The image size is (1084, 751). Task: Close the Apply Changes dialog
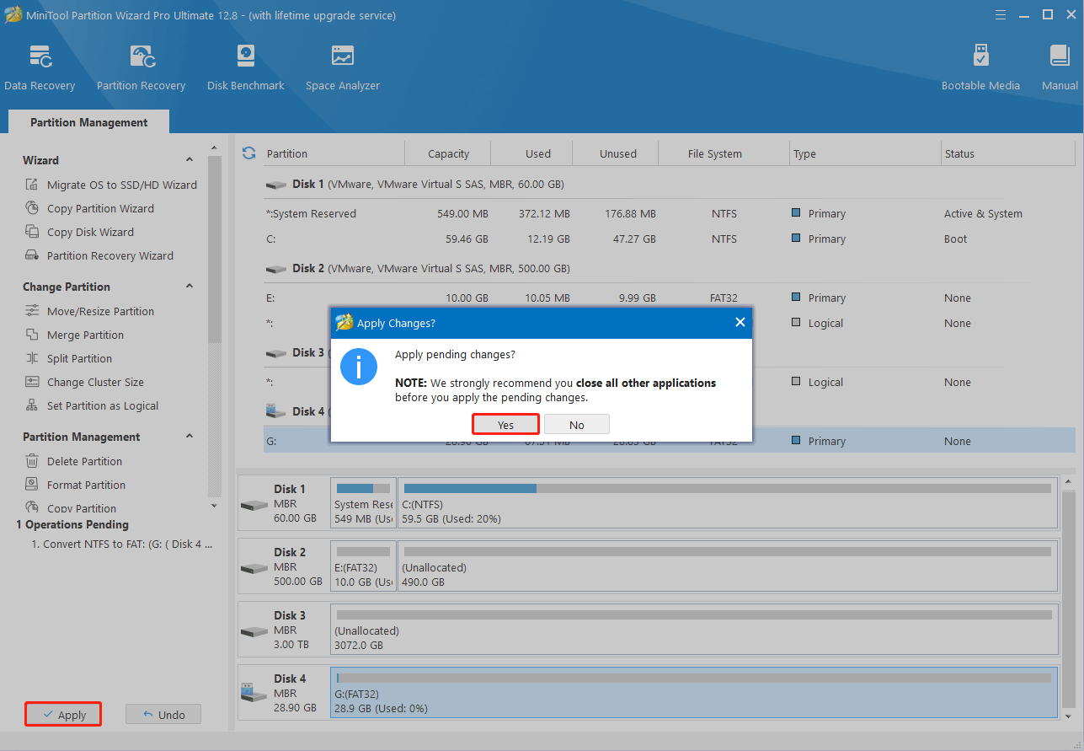[740, 322]
